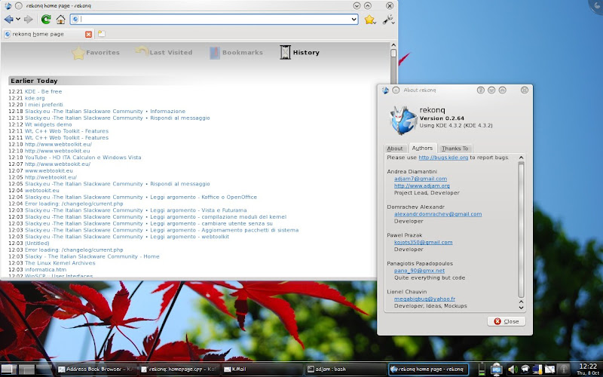The image size is (603, 377).
Task: Open YouTube HD ITA Calculon history link
Action: pyautogui.click(x=83, y=158)
